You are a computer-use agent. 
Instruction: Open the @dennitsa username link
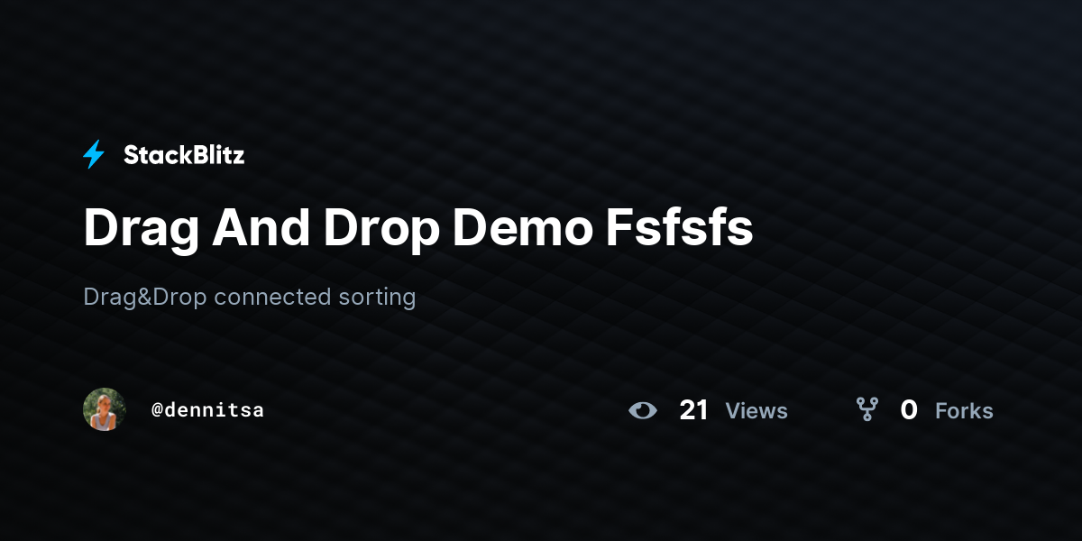point(207,410)
